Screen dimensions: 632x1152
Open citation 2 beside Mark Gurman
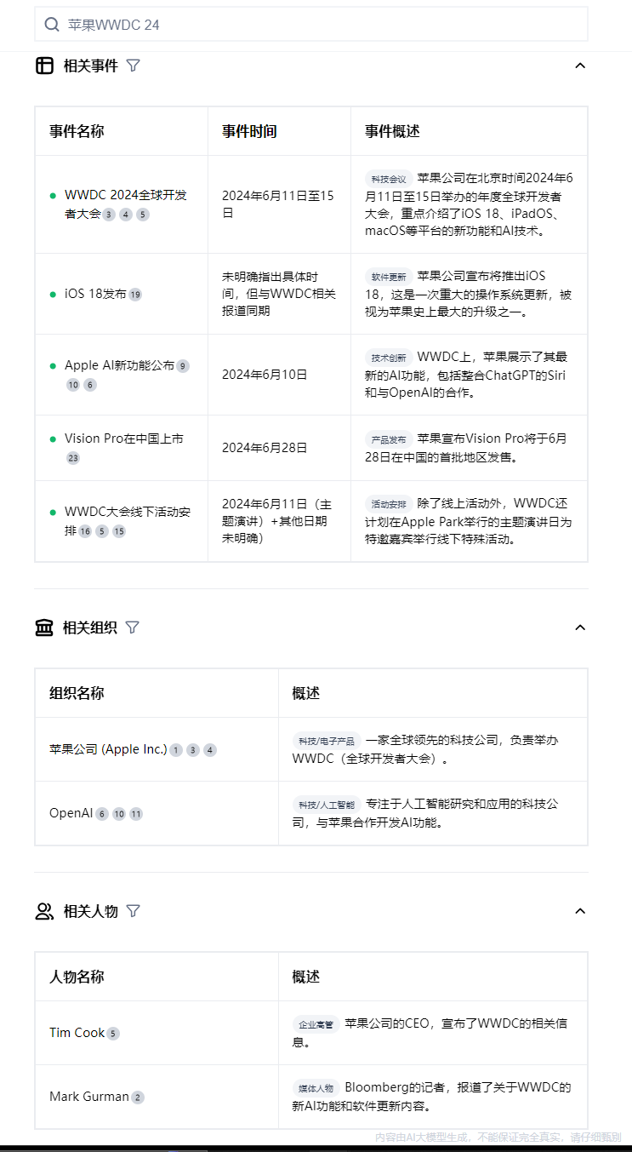[x=138, y=1098]
